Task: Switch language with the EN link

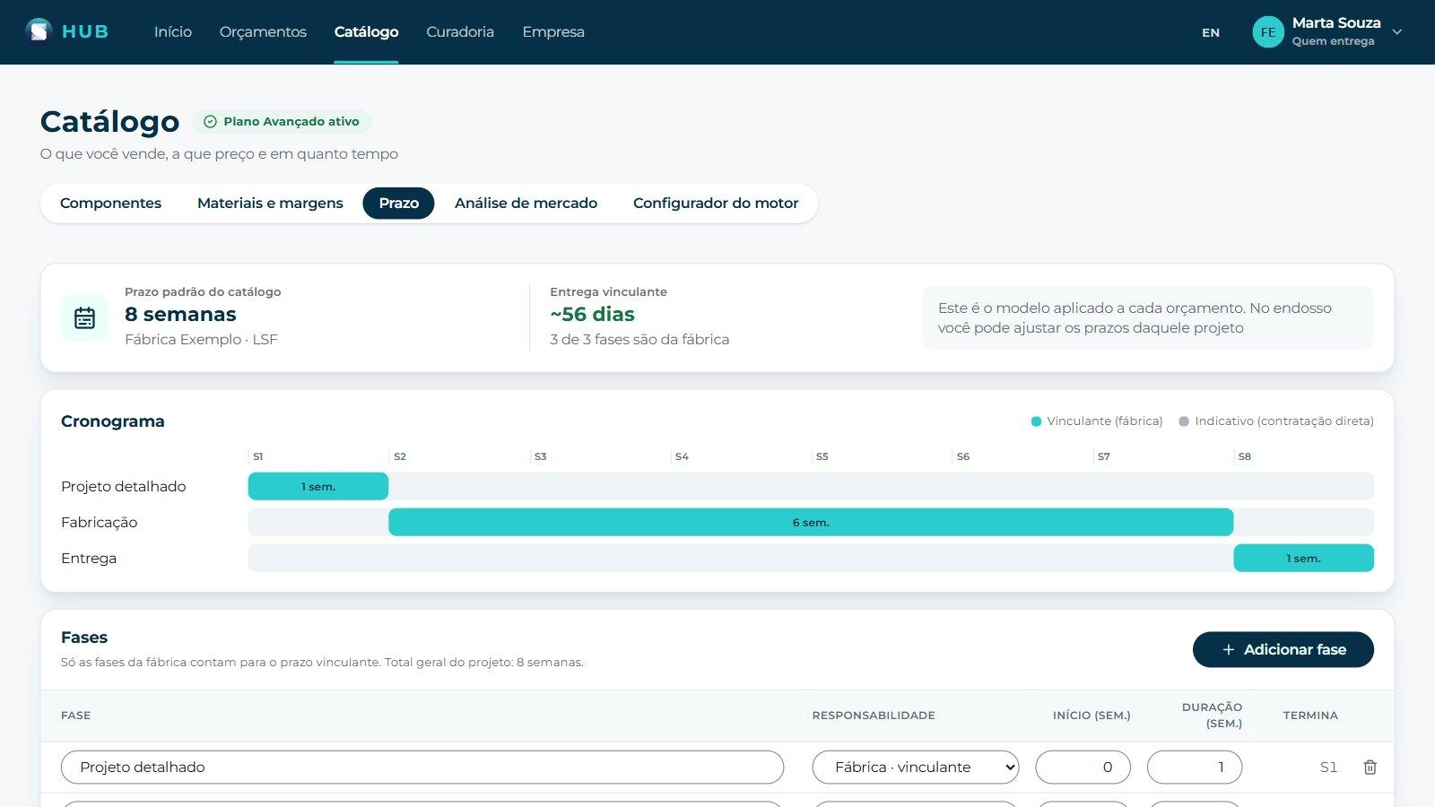Action: pyautogui.click(x=1211, y=33)
